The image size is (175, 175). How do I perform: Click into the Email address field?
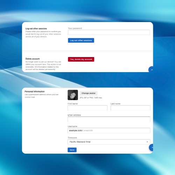(109, 119)
